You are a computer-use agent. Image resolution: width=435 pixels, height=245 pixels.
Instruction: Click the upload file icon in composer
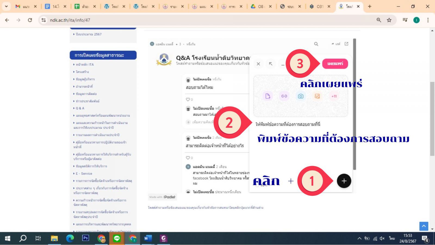pos(268,96)
